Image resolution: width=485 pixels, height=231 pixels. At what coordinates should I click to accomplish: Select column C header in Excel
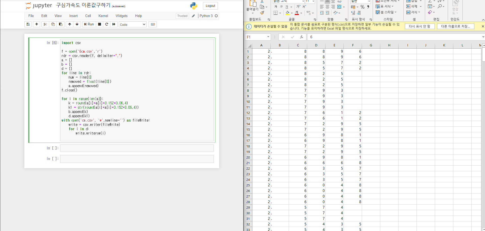coord(298,45)
